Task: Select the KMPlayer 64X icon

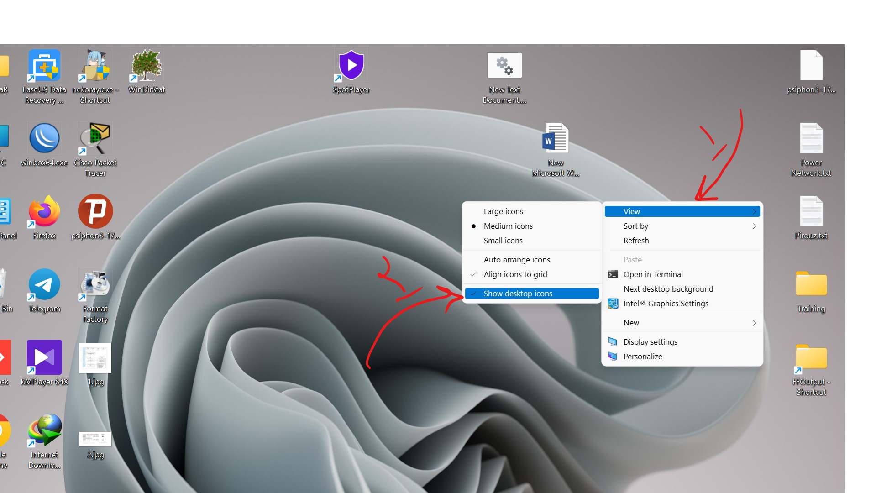Action: tap(44, 357)
